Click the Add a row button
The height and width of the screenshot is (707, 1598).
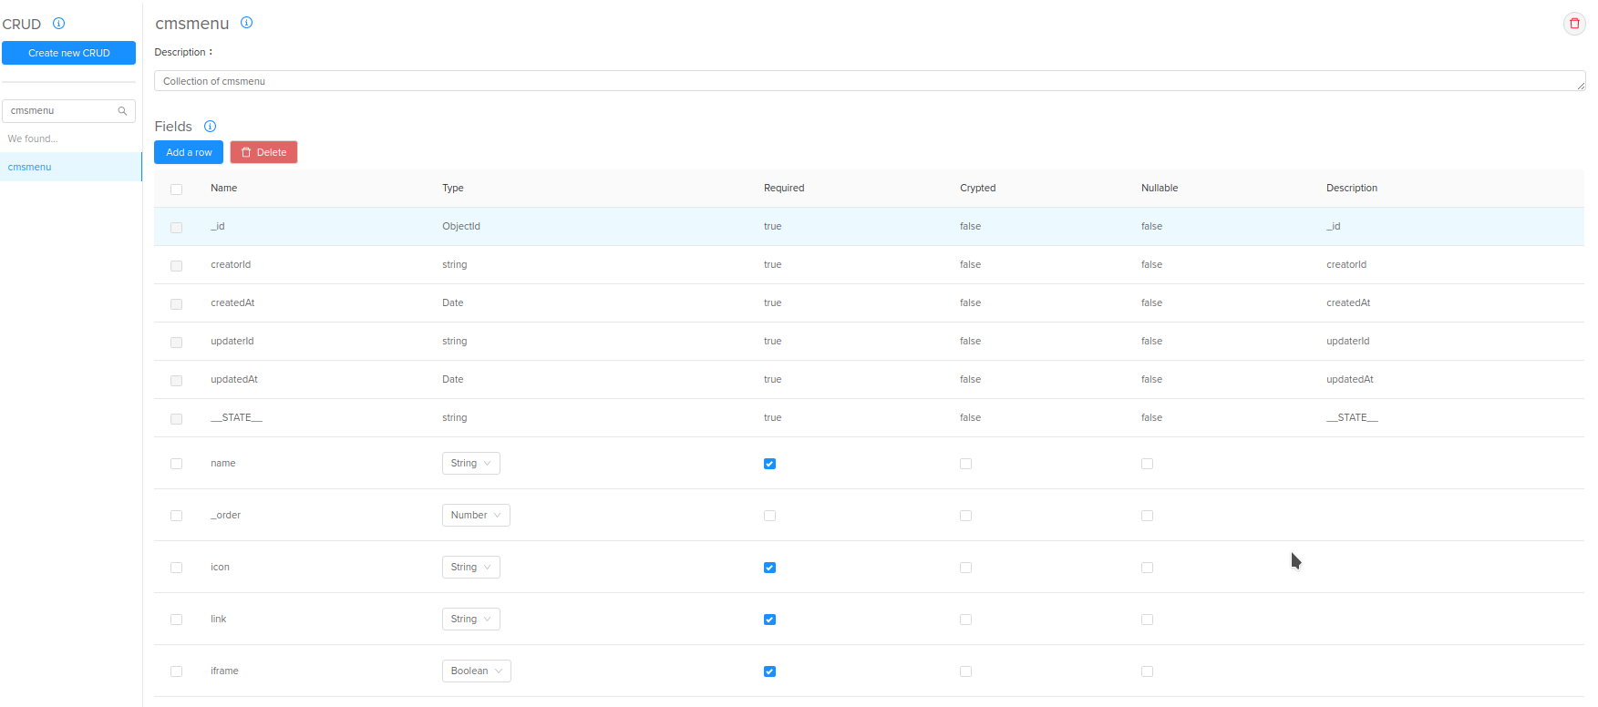[x=189, y=153]
